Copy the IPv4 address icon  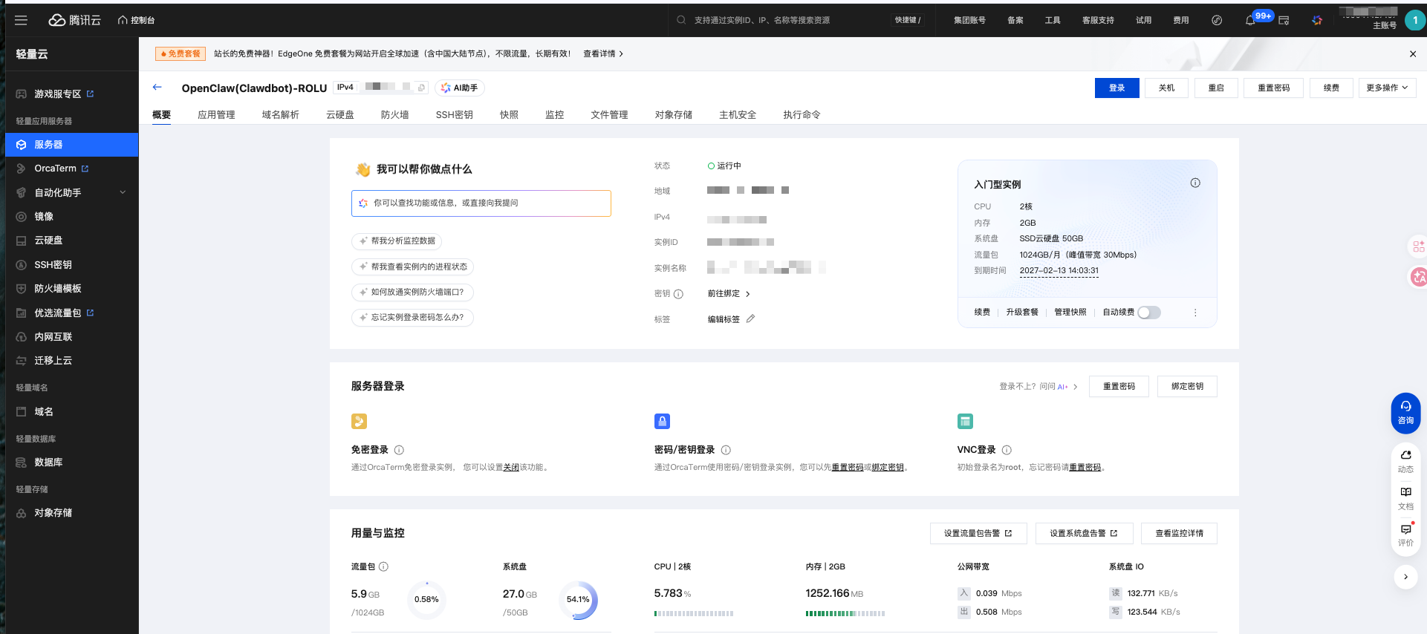tap(421, 88)
